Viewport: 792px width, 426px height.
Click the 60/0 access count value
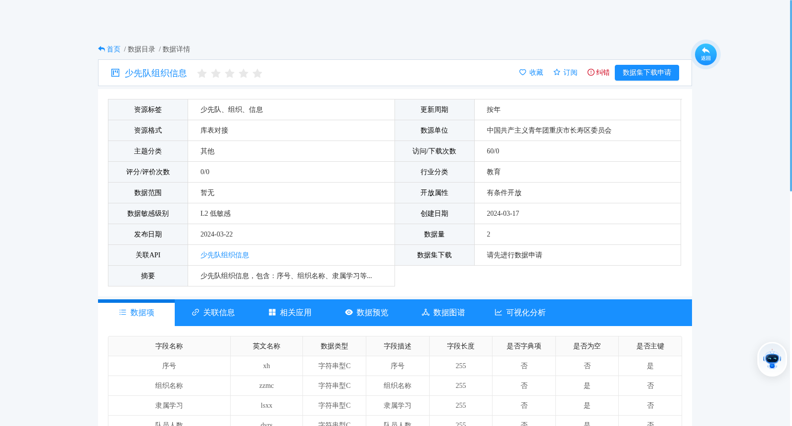[493, 151]
